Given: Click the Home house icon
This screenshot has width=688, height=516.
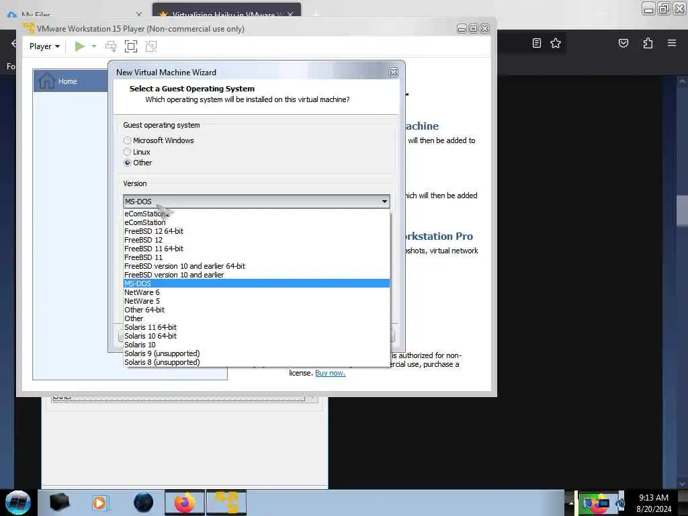Looking at the screenshot, I should (46, 81).
